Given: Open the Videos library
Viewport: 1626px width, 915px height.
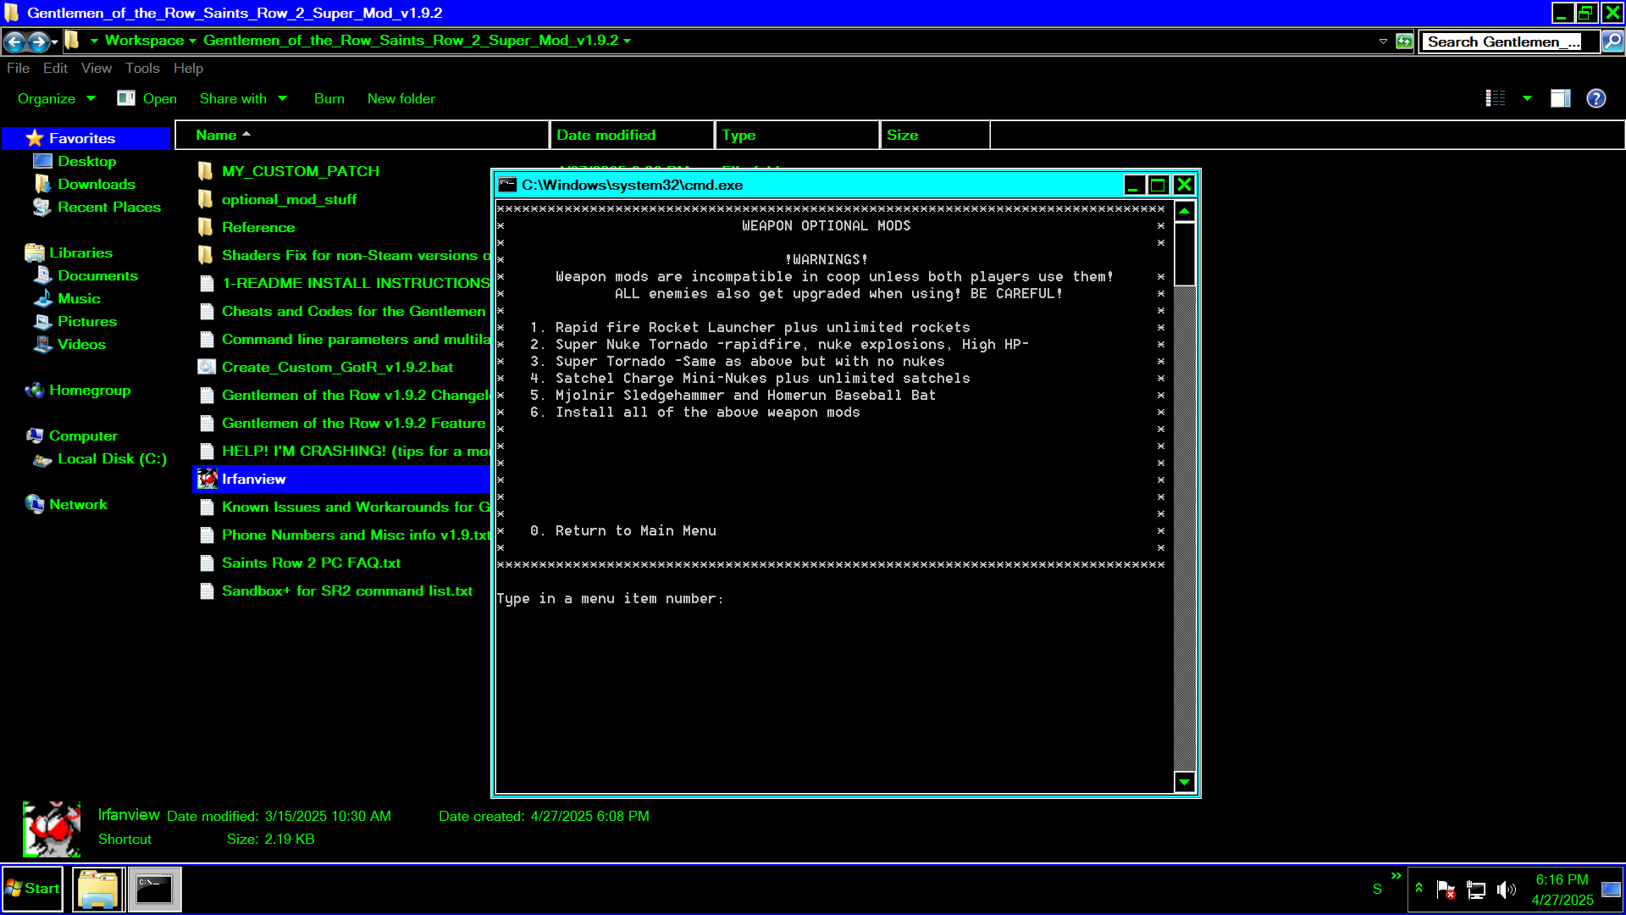Looking at the screenshot, I should pyautogui.click(x=81, y=345).
